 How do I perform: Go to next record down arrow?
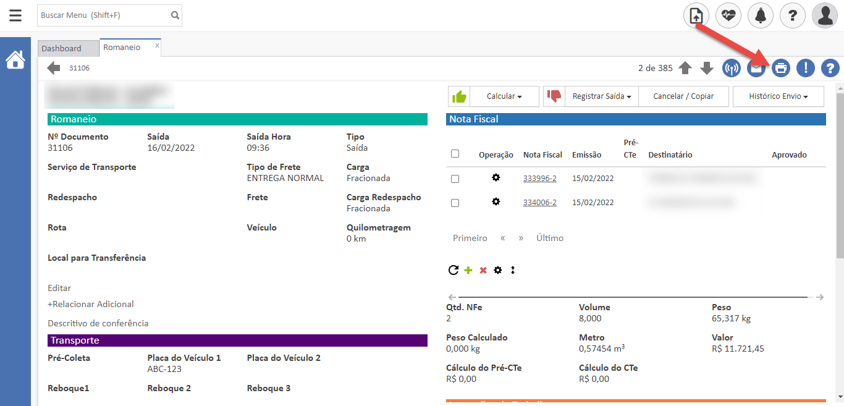point(707,68)
